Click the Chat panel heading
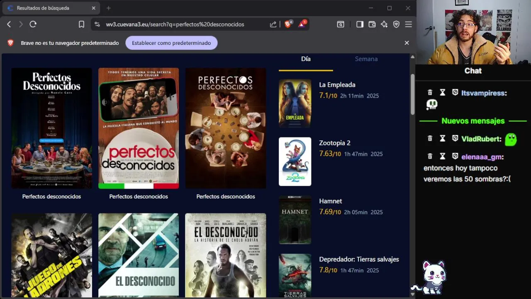Screen dimensions: 531x299 (473, 71)
